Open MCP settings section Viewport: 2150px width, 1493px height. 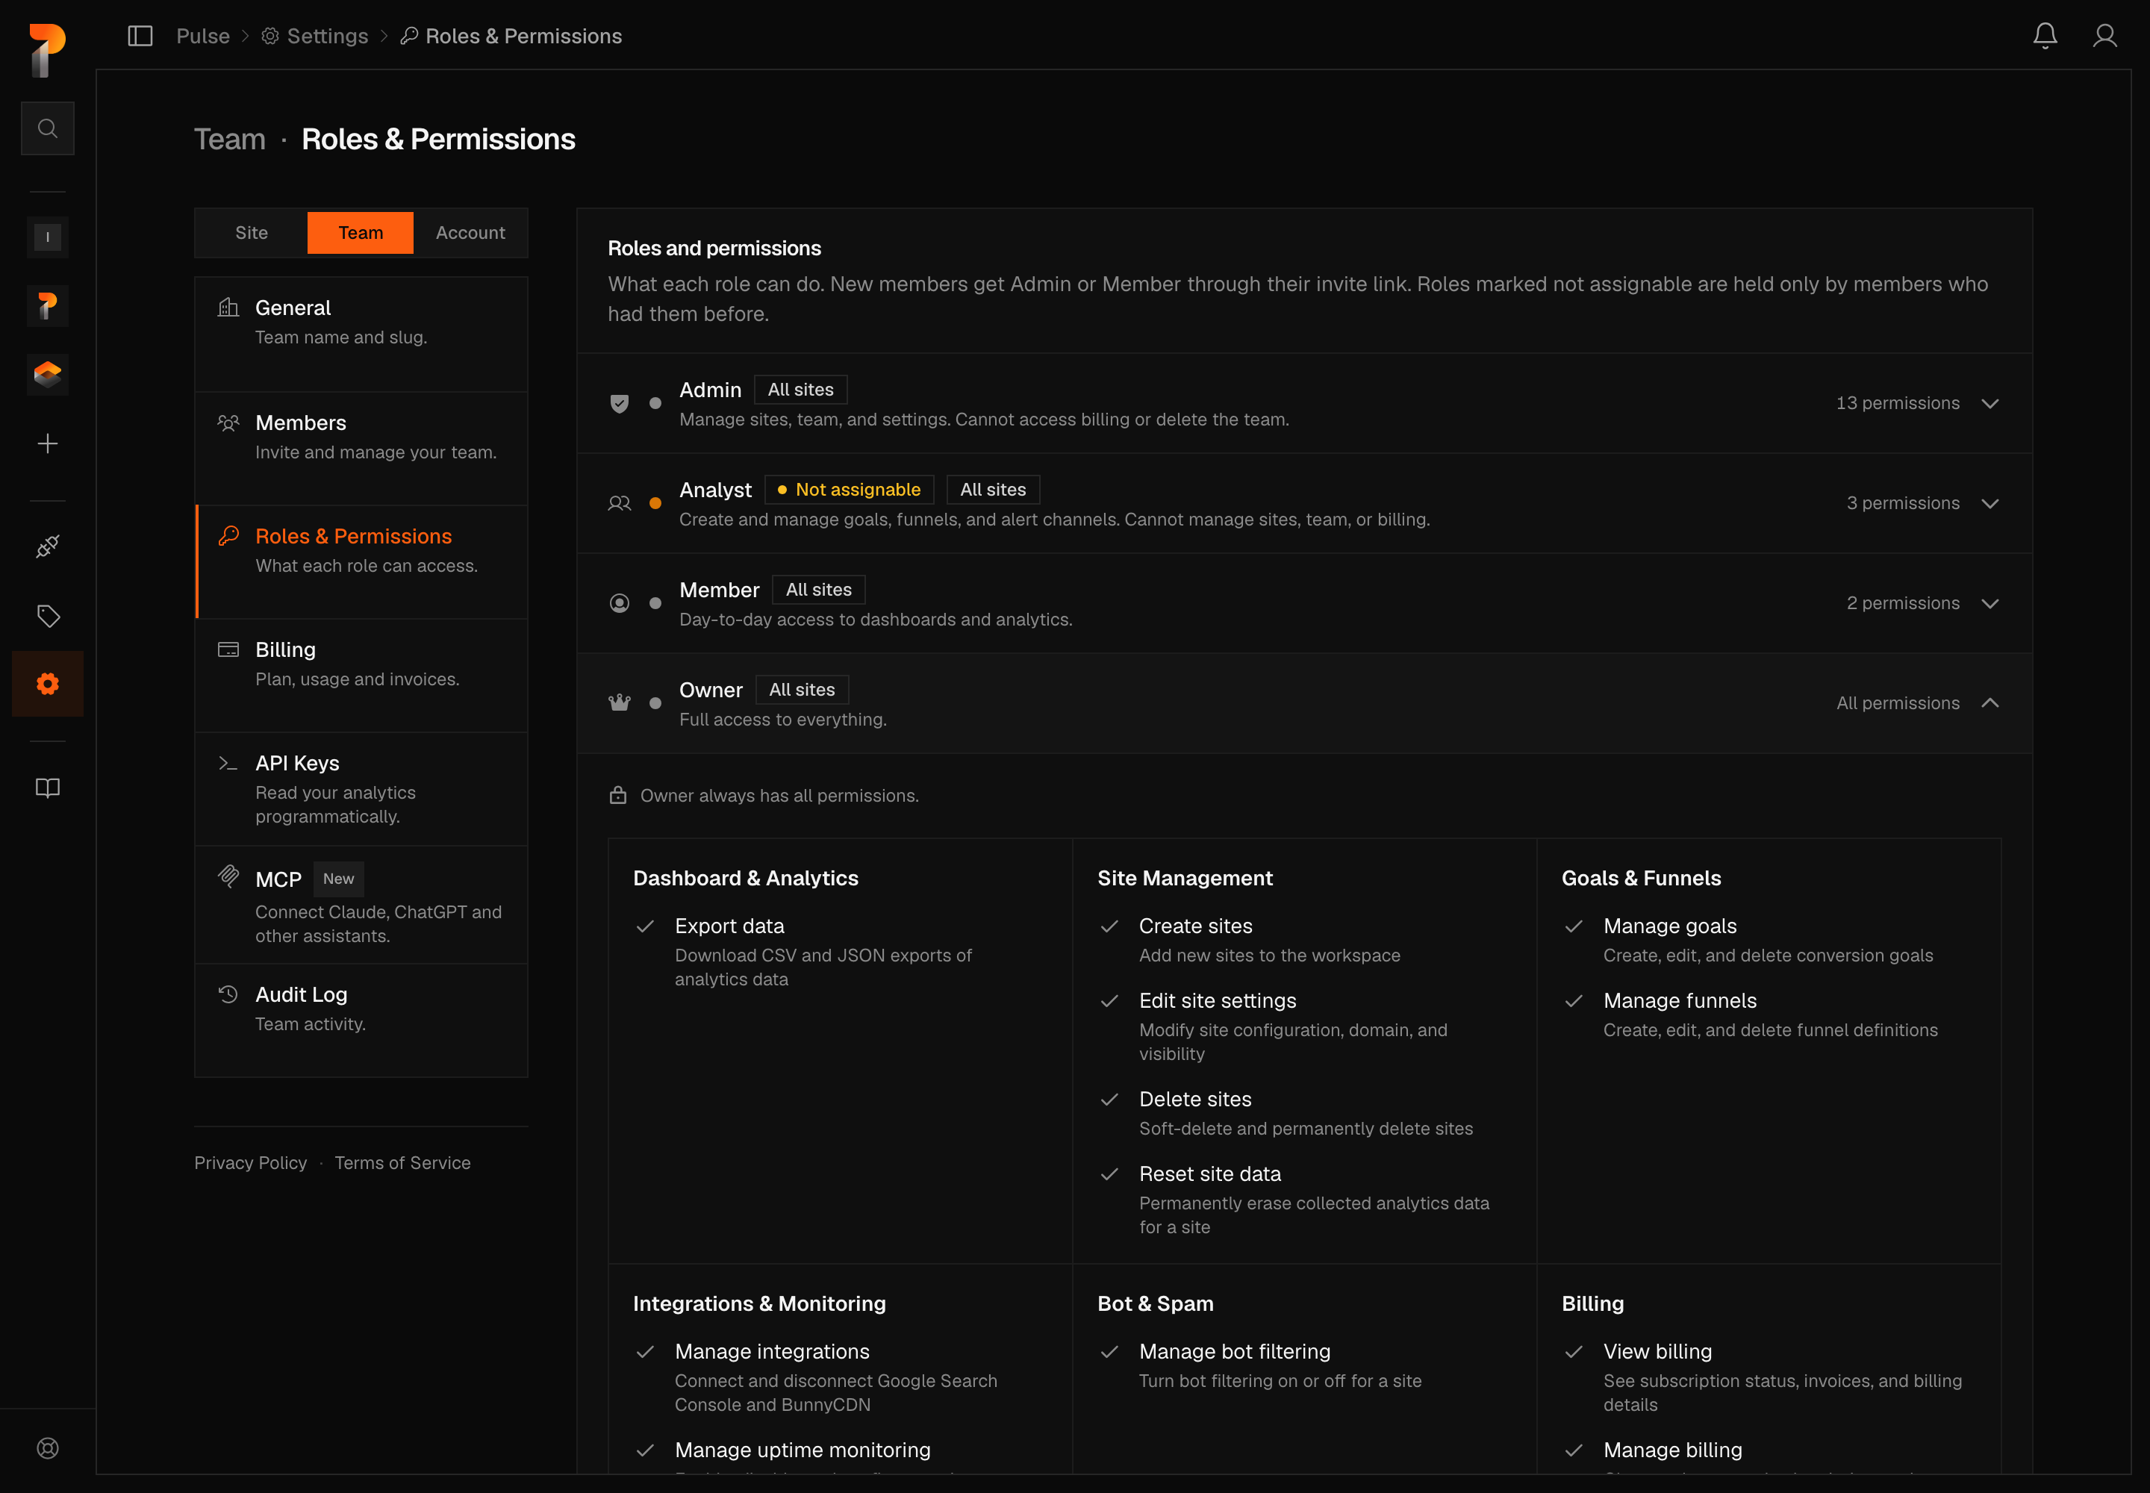pos(361,906)
